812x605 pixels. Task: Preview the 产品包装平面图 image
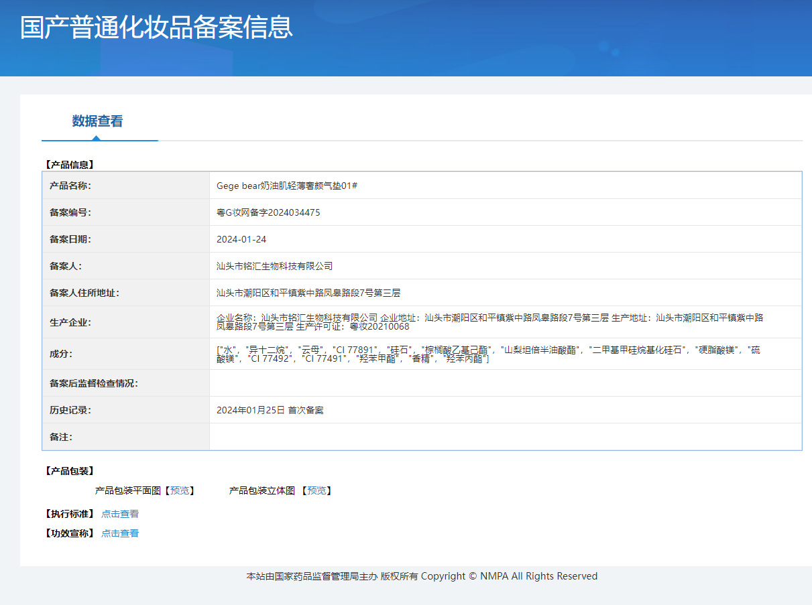tap(180, 490)
